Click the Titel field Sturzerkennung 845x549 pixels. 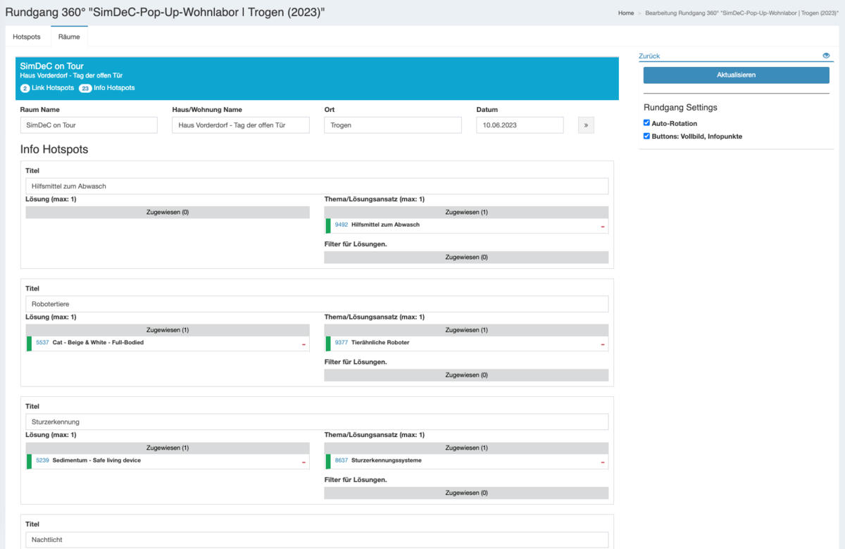317,422
